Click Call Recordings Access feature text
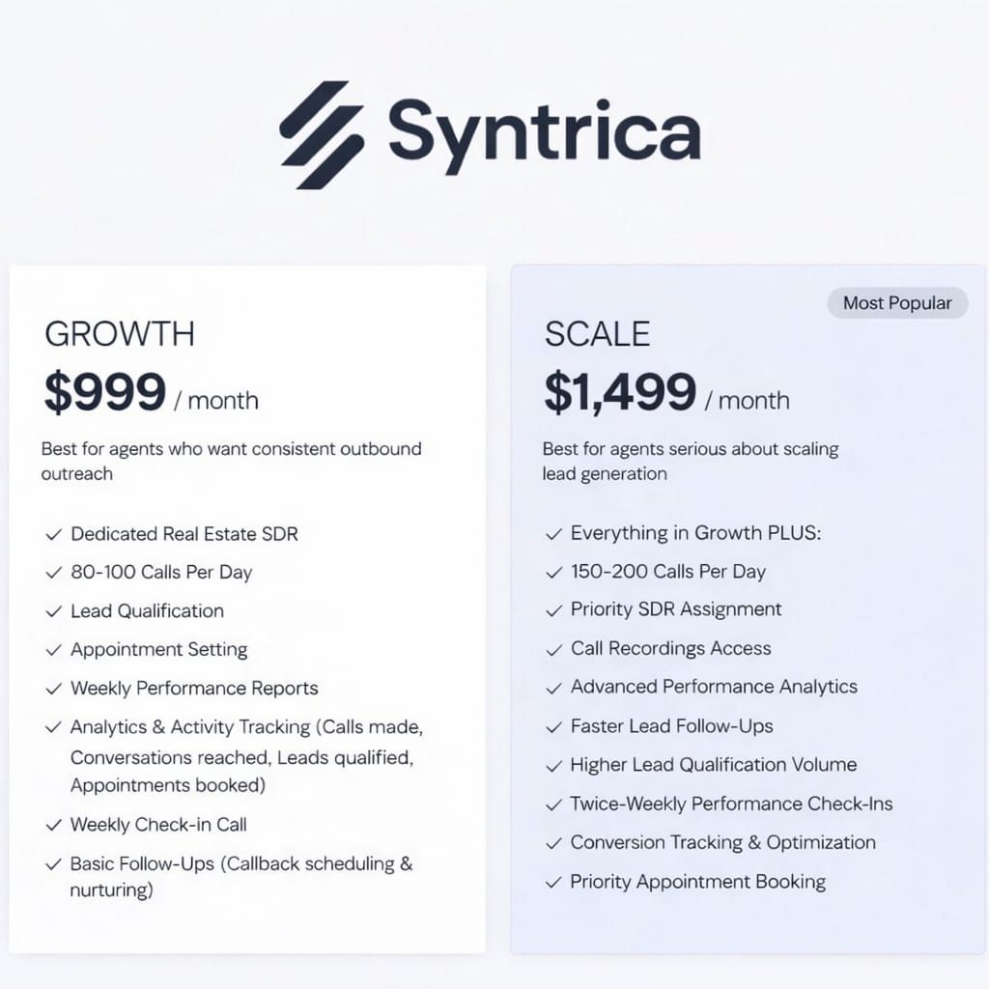This screenshot has width=989, height=989. 670,649
